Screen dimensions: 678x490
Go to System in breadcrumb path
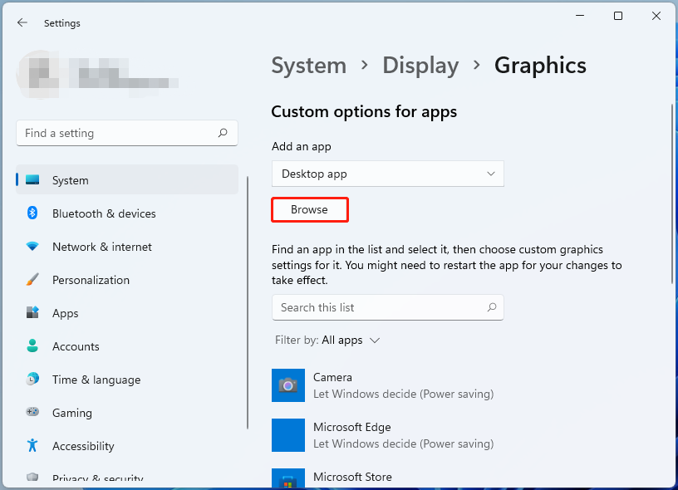pyautogui.click(x=308, y=66)
